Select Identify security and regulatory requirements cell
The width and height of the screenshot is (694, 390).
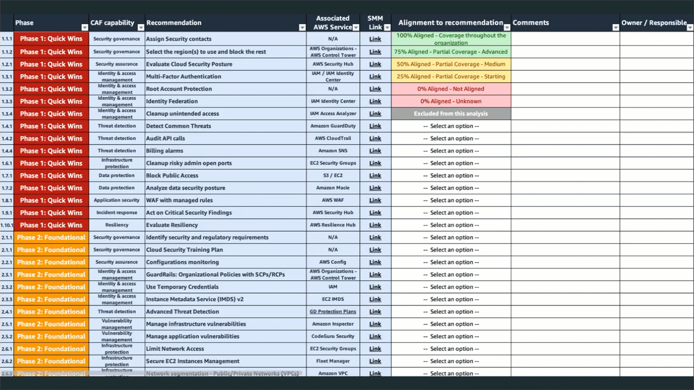point(225,238)
